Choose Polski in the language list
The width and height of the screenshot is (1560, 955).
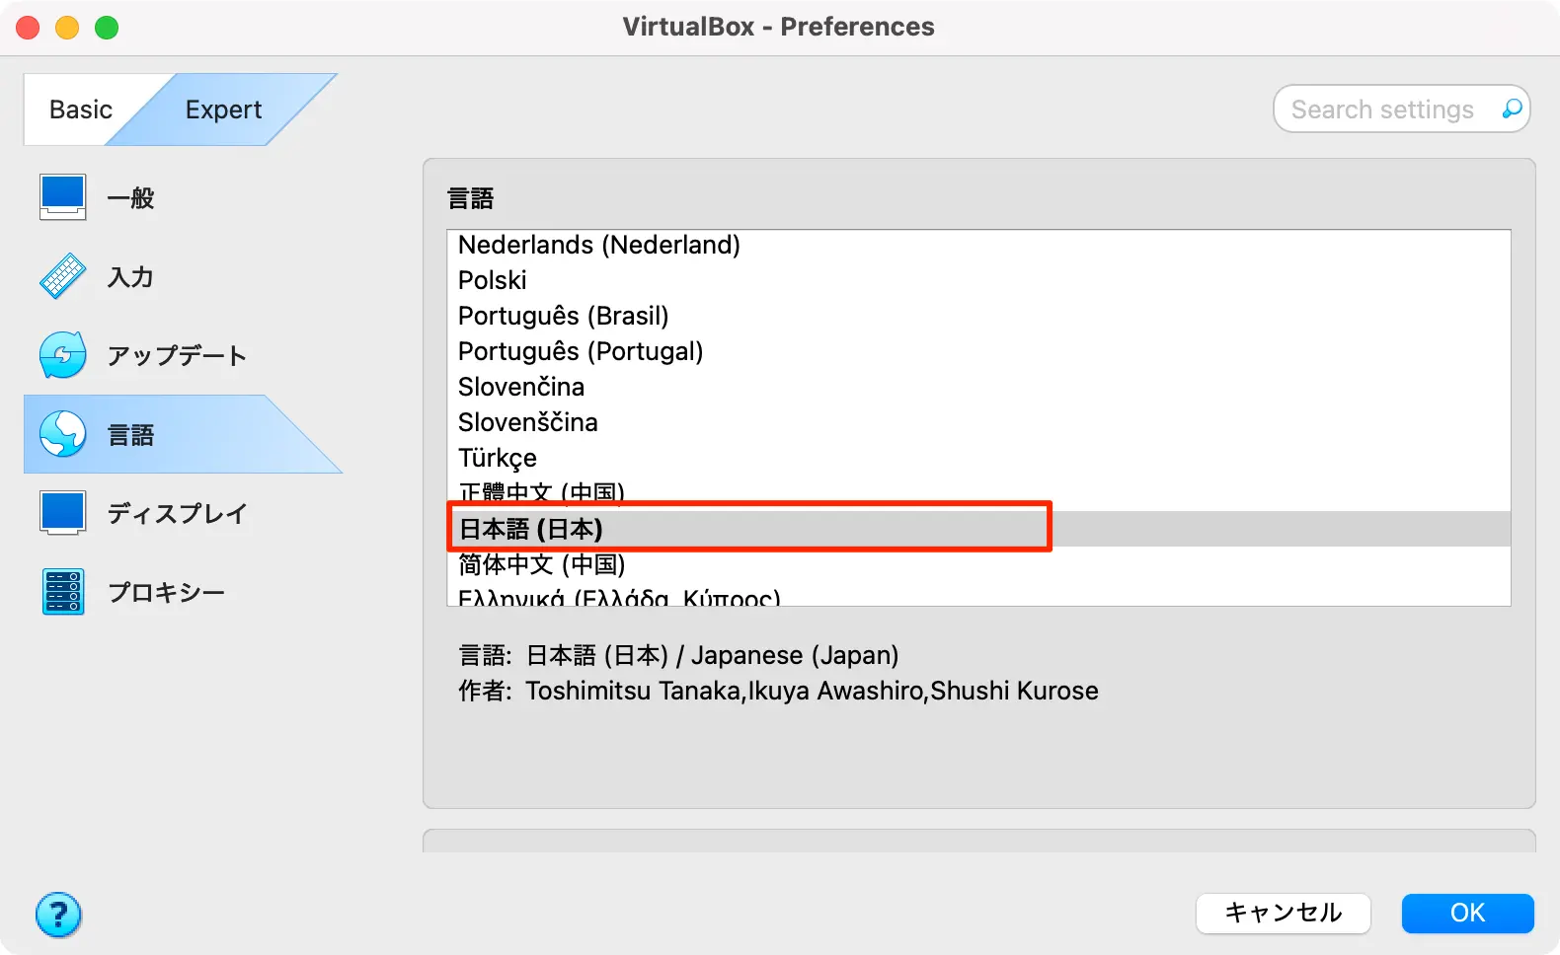coord(492,280)
